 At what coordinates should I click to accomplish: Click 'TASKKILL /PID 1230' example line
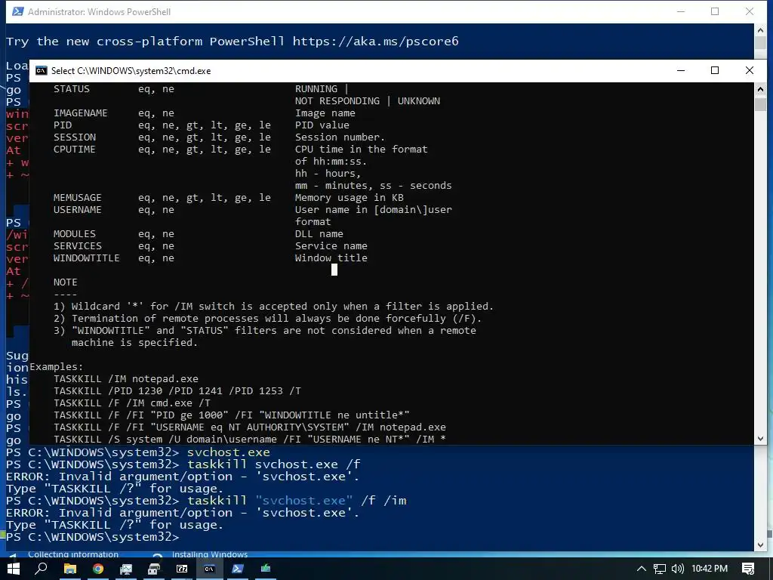177,391
